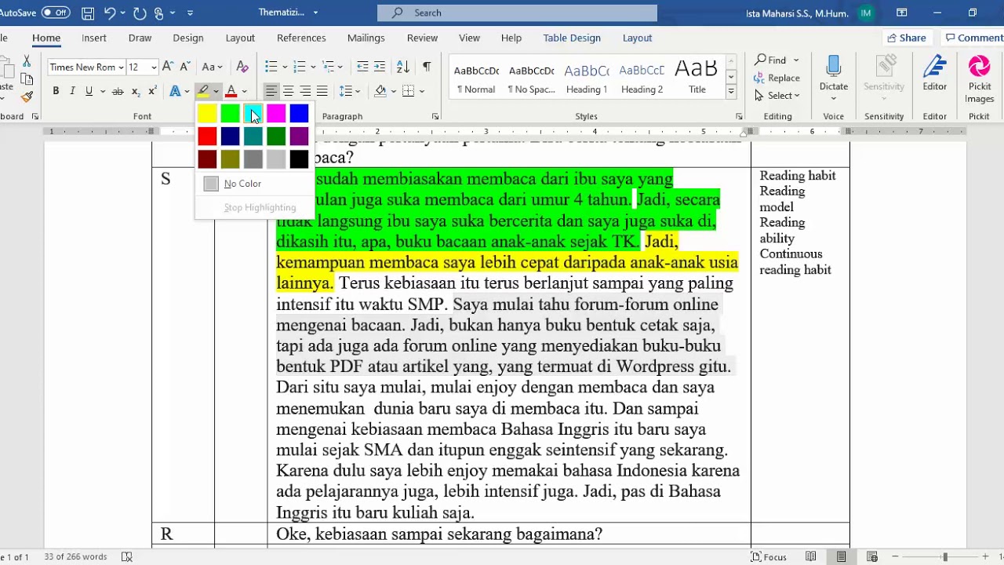This screenshot has height=565, width=1004.
Task: Click the Web Layout view icon
Action: point(871,556)
